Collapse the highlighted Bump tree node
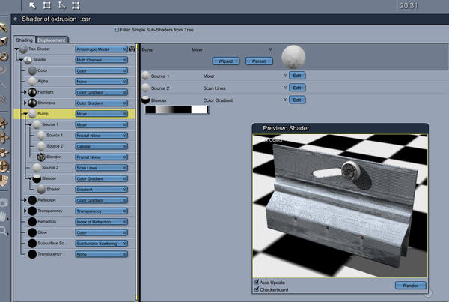The image size is (449, 302). point(25,114)
